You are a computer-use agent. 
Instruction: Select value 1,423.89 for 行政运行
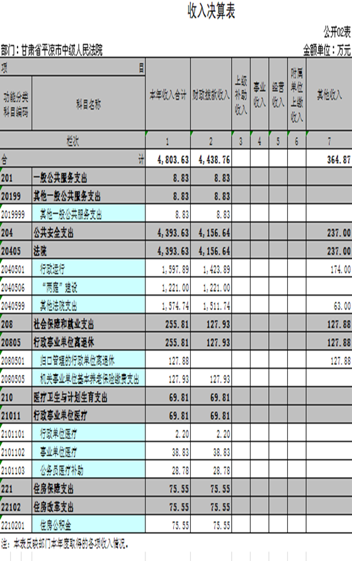click(x=217, y=269)
